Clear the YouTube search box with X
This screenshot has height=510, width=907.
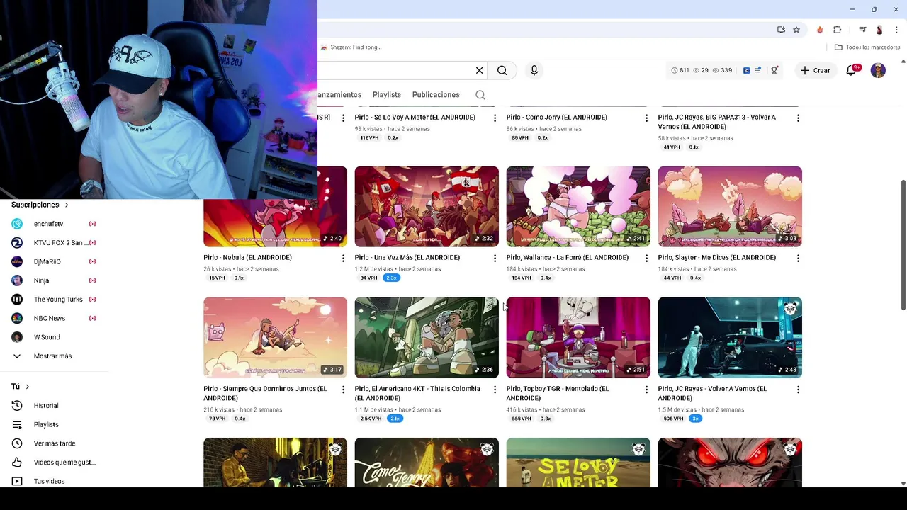479,70
